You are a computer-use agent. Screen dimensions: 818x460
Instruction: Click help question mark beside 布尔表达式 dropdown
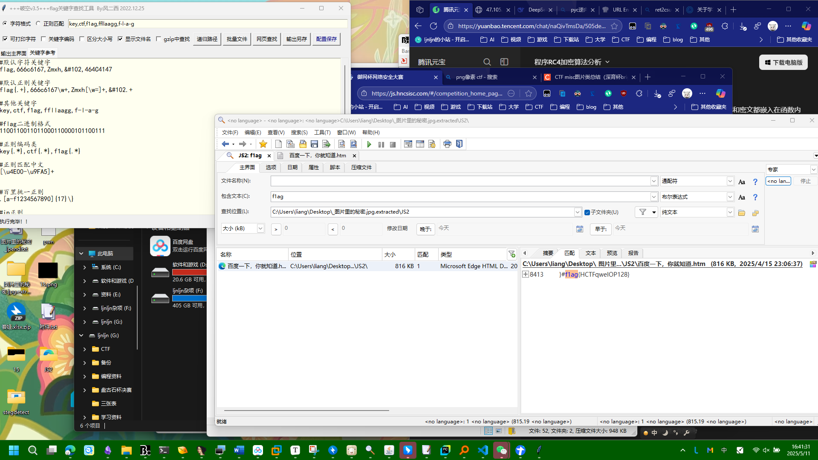755,197
